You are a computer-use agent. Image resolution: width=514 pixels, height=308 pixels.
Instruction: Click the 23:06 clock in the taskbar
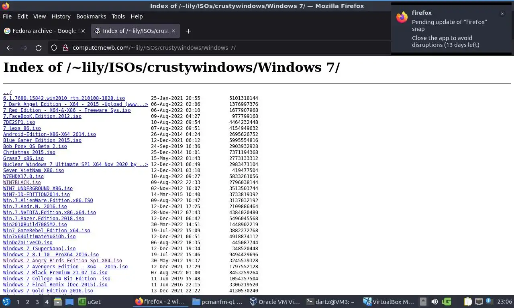pyautogui.click(x=504, y=302)
